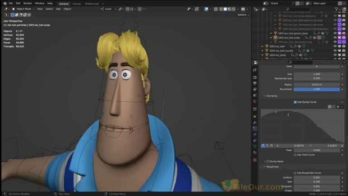This screenshot has width=348, height=196.
Task: Switch to the General workspace tab
Action: [x=64, y=4]
